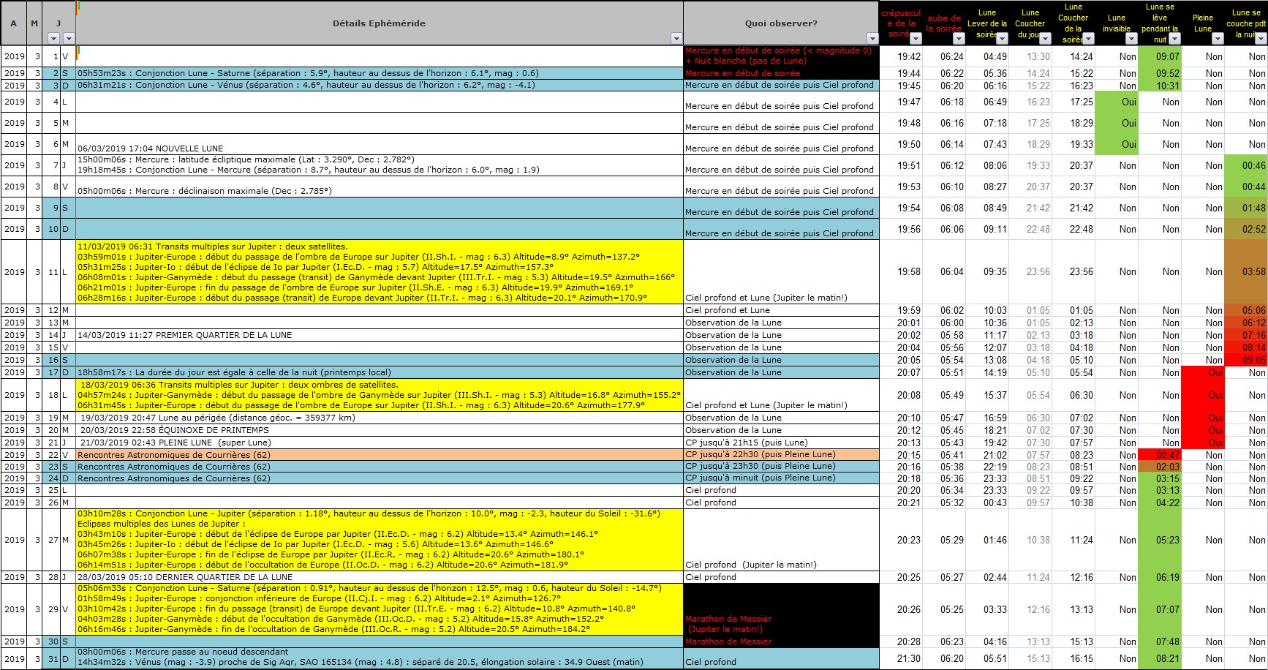Click the green 00:46 moonset cell
The width and height of the screenshot is (1268, 670).
pyautogui.click(x=1247, y=165)
